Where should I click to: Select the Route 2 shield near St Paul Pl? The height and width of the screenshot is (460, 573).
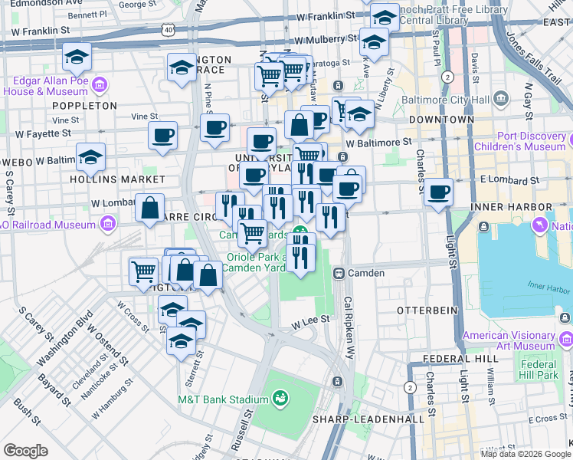tap(447, 77)
